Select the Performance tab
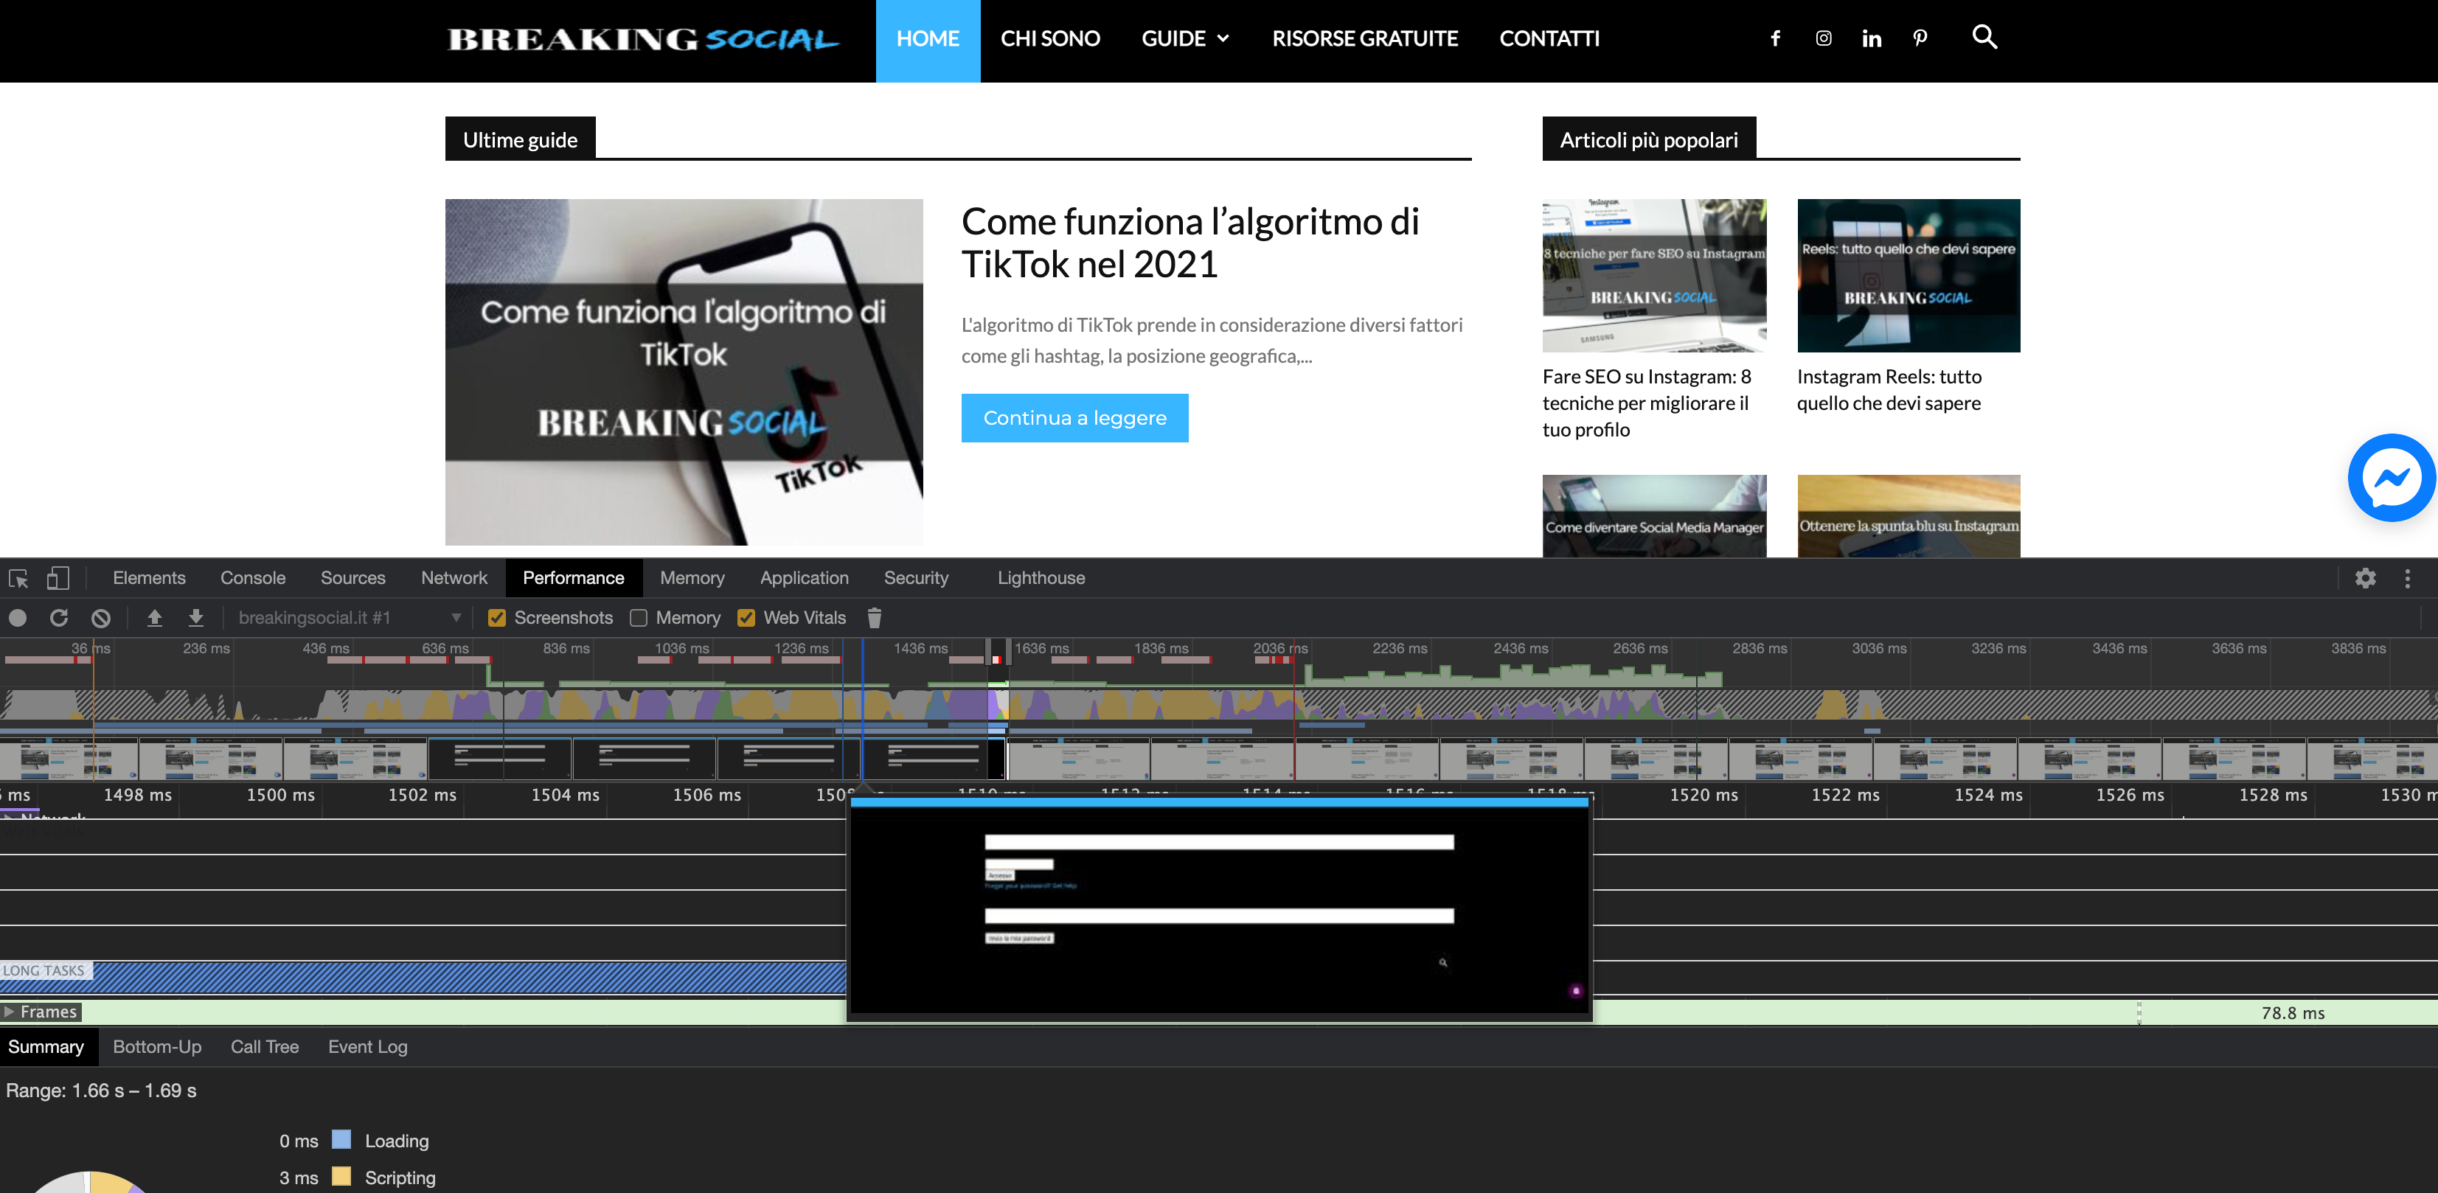 pos(574,578)
